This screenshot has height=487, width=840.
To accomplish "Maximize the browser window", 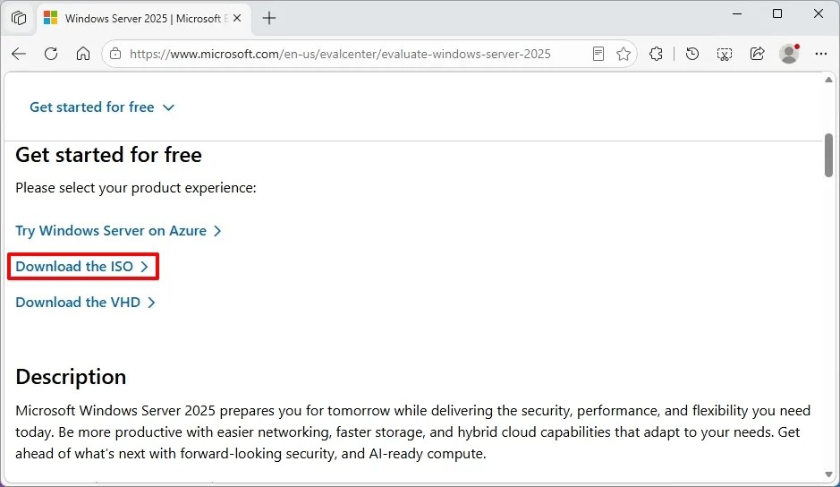I will 777,14.
